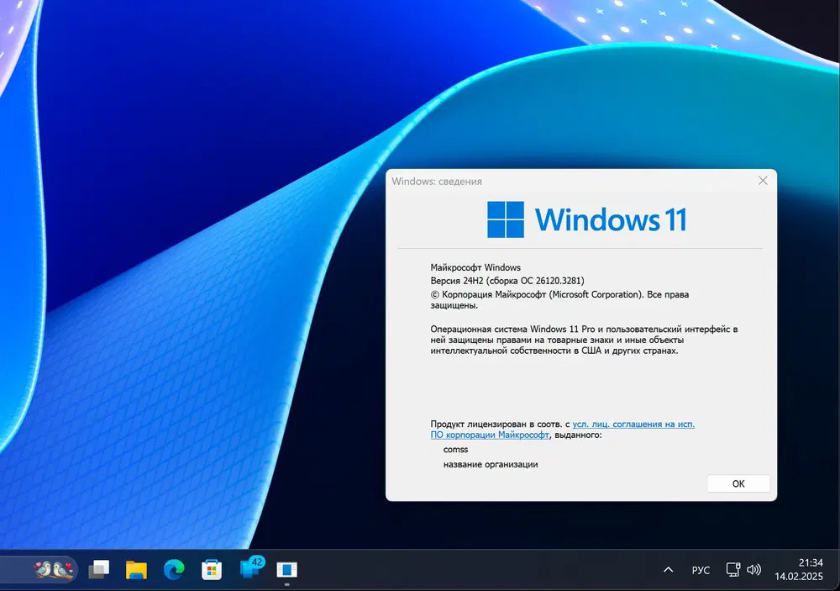840x591 pixels.
Task: Open Microsoft Edge from the taskbar
Action: (x=174, y=569)
